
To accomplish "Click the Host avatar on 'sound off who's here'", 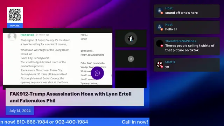I will 160,11.
